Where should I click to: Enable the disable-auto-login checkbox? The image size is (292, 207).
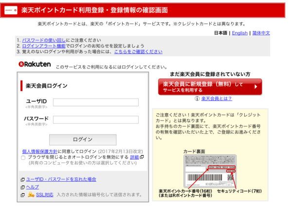pyautogui.click(x=23, y=158)
